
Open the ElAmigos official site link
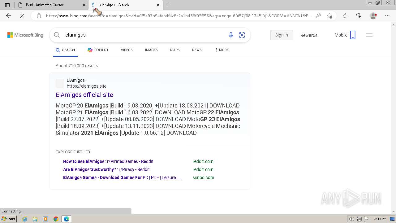84,95
